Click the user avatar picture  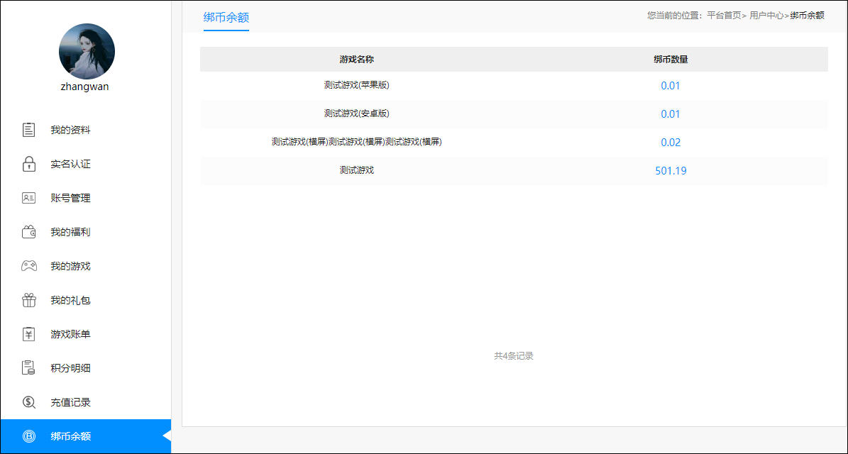87,51
